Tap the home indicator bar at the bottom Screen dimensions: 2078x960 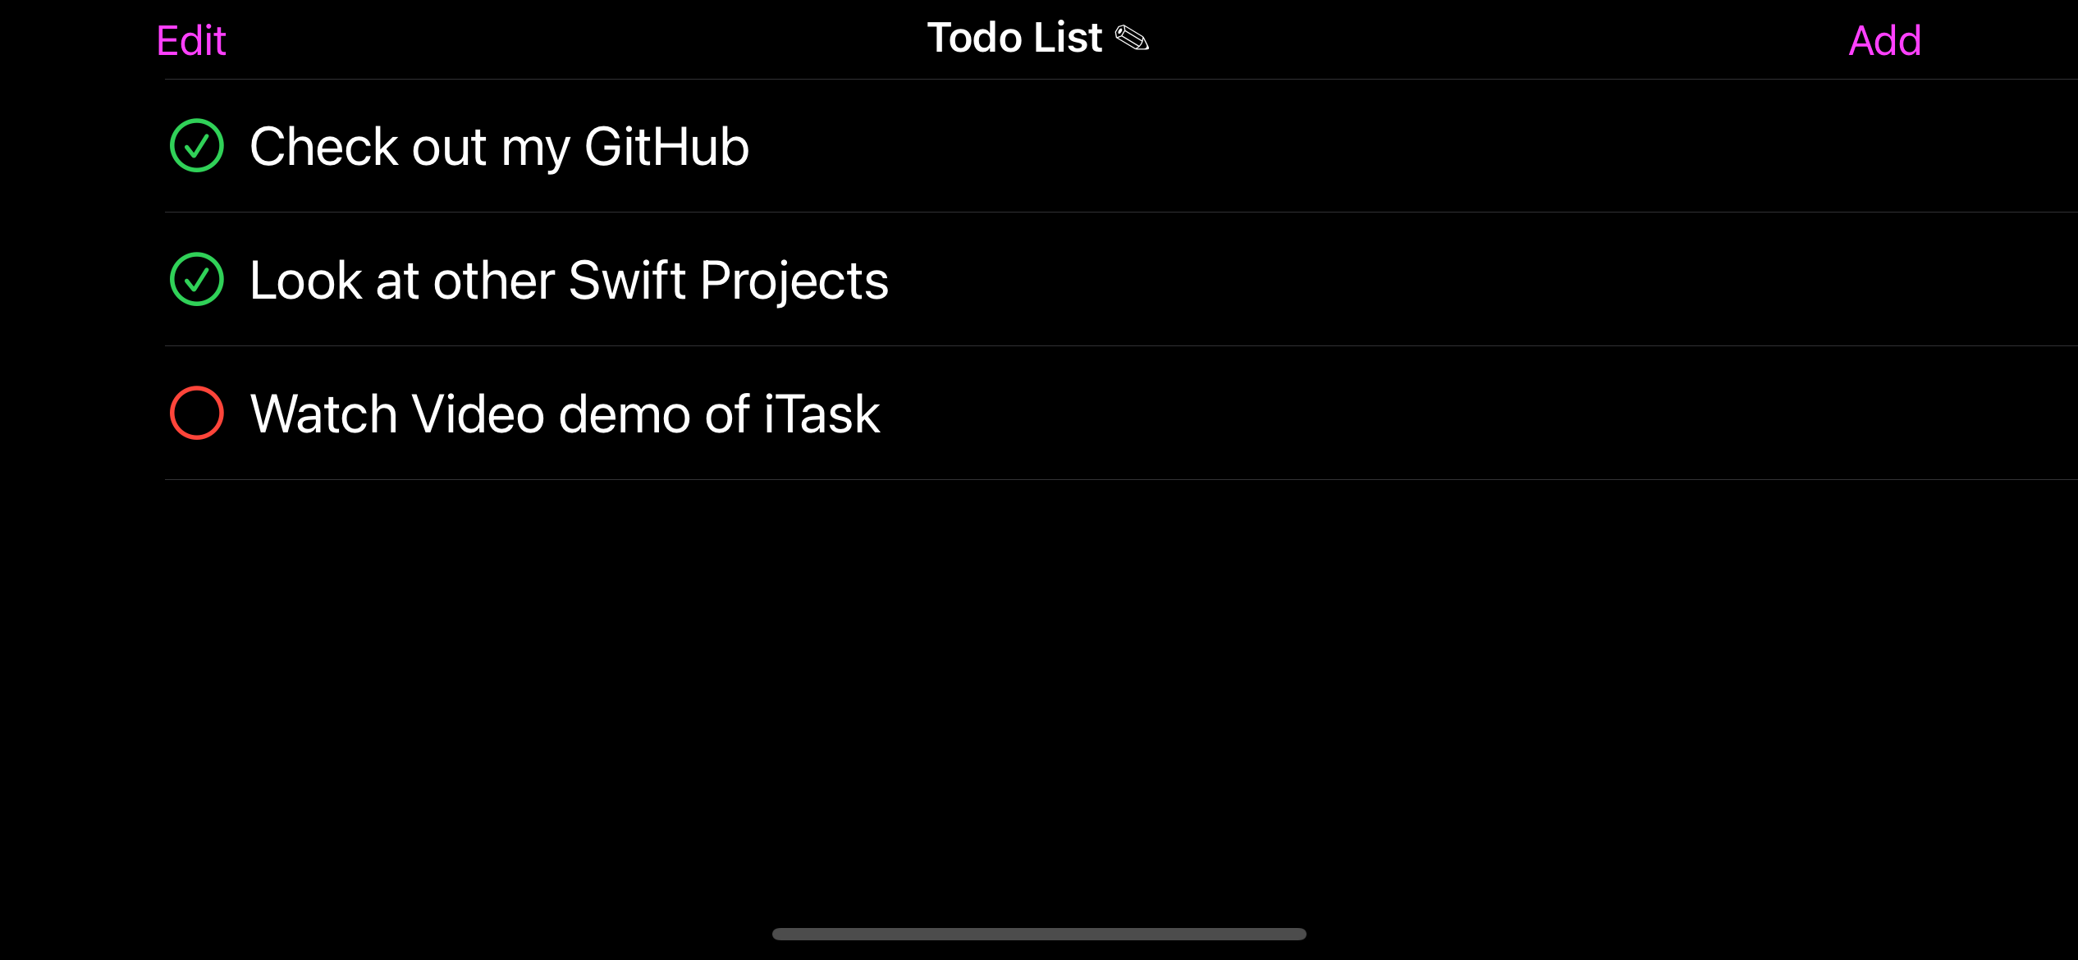[x=1039, y=932]
